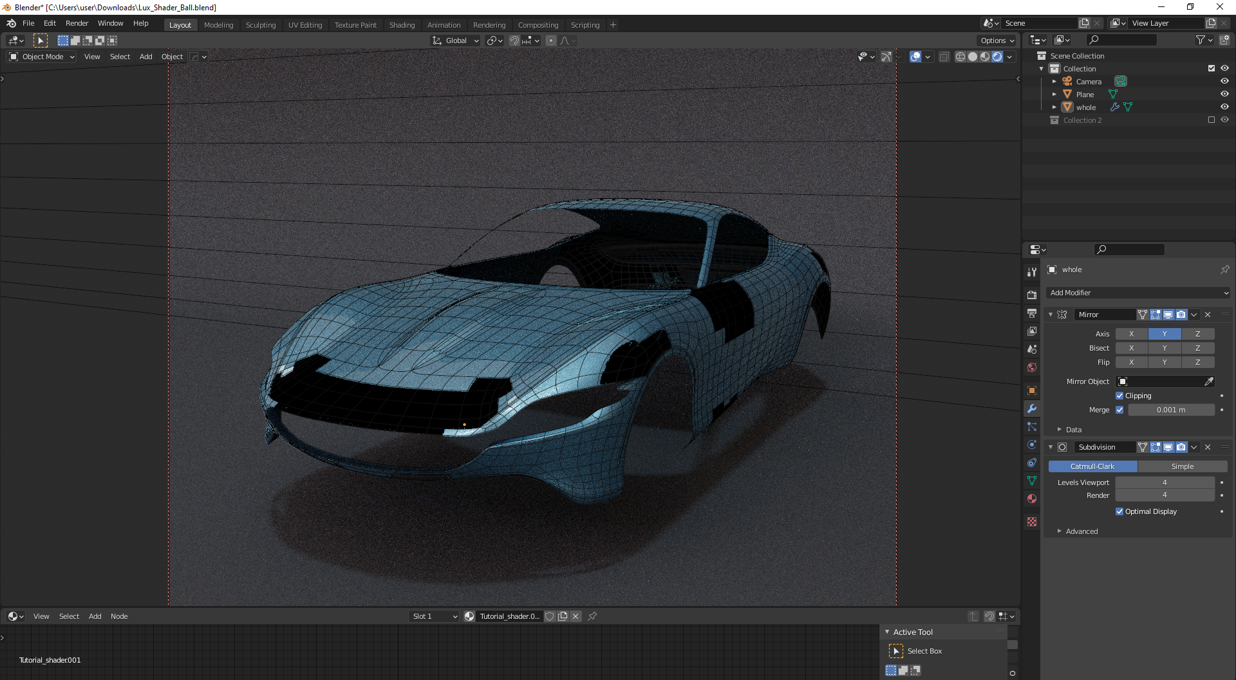This screenshot has height=680, width=1236.
Task: Click the Levels Viewport value field
Action: [1164, 482]
